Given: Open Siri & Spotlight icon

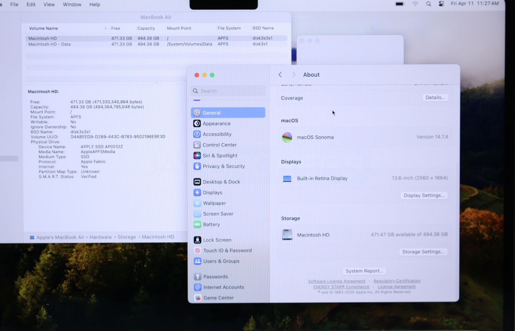Looking at the screenshot, I should [x=197, y=156].
